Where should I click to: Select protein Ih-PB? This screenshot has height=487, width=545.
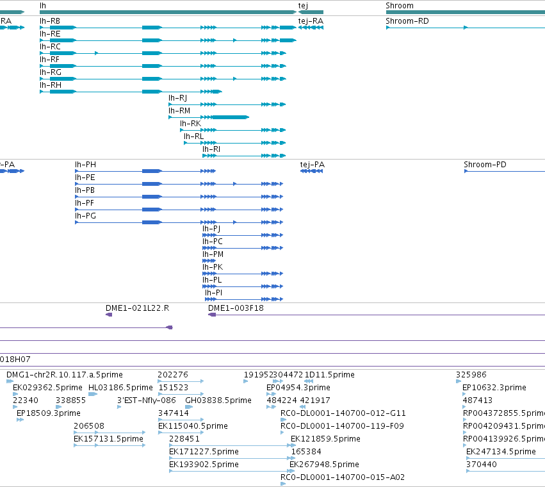click(x=85, y=190)
